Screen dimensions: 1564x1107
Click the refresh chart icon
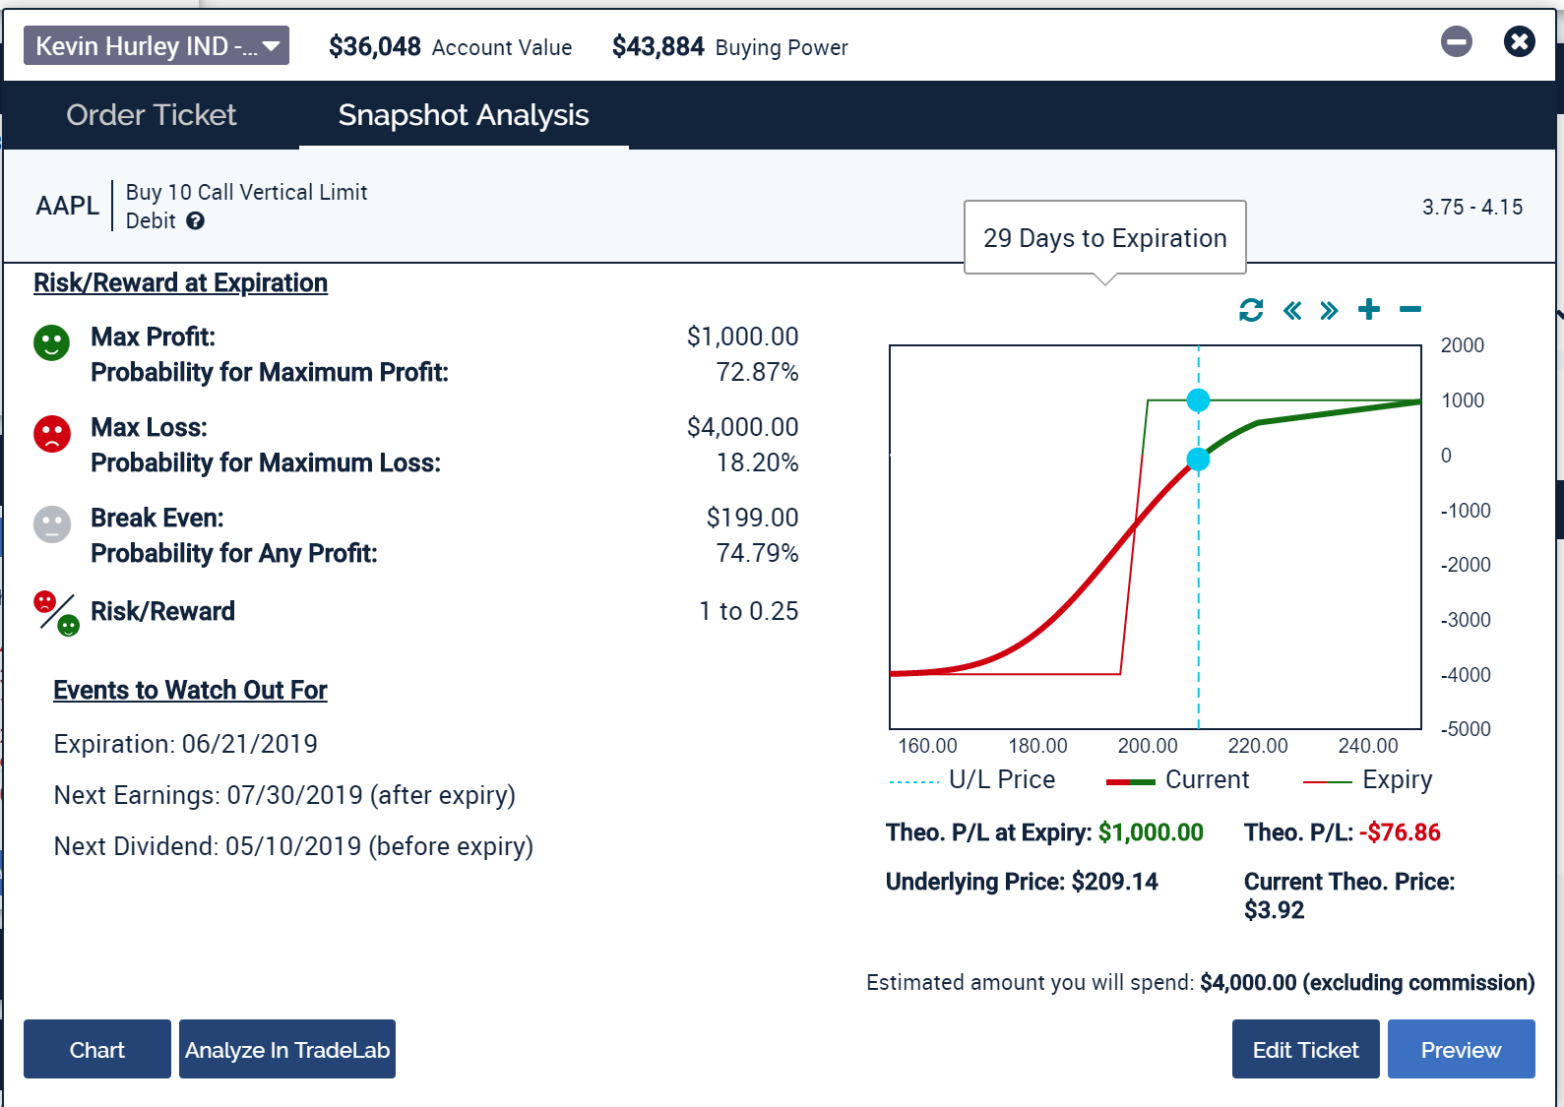pos(1251,311)
